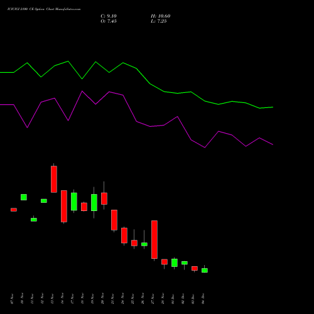Select the open value 'O: 7.45'
Image resolution: width=314 pixels, height=314 pixels.
click(x=109, y=21)
